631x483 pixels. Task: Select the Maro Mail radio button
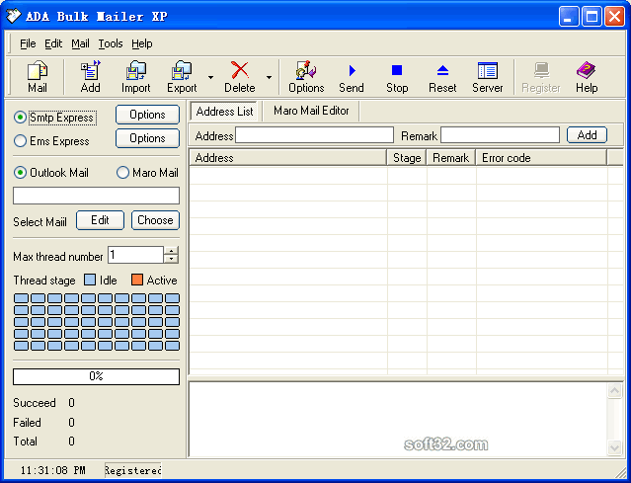click(x=122, y=173)
